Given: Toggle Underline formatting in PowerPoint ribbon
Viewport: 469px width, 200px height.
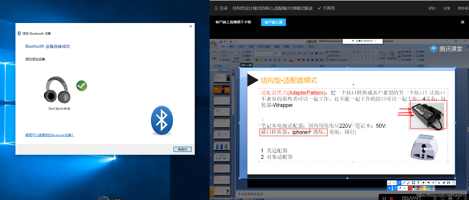Looking at the screenshot, I should click(265, 60).
